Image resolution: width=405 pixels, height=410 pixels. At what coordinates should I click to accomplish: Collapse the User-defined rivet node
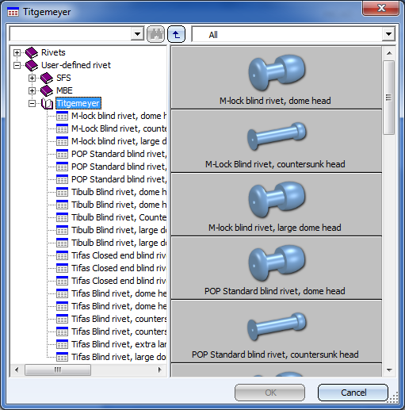[17, 65]
